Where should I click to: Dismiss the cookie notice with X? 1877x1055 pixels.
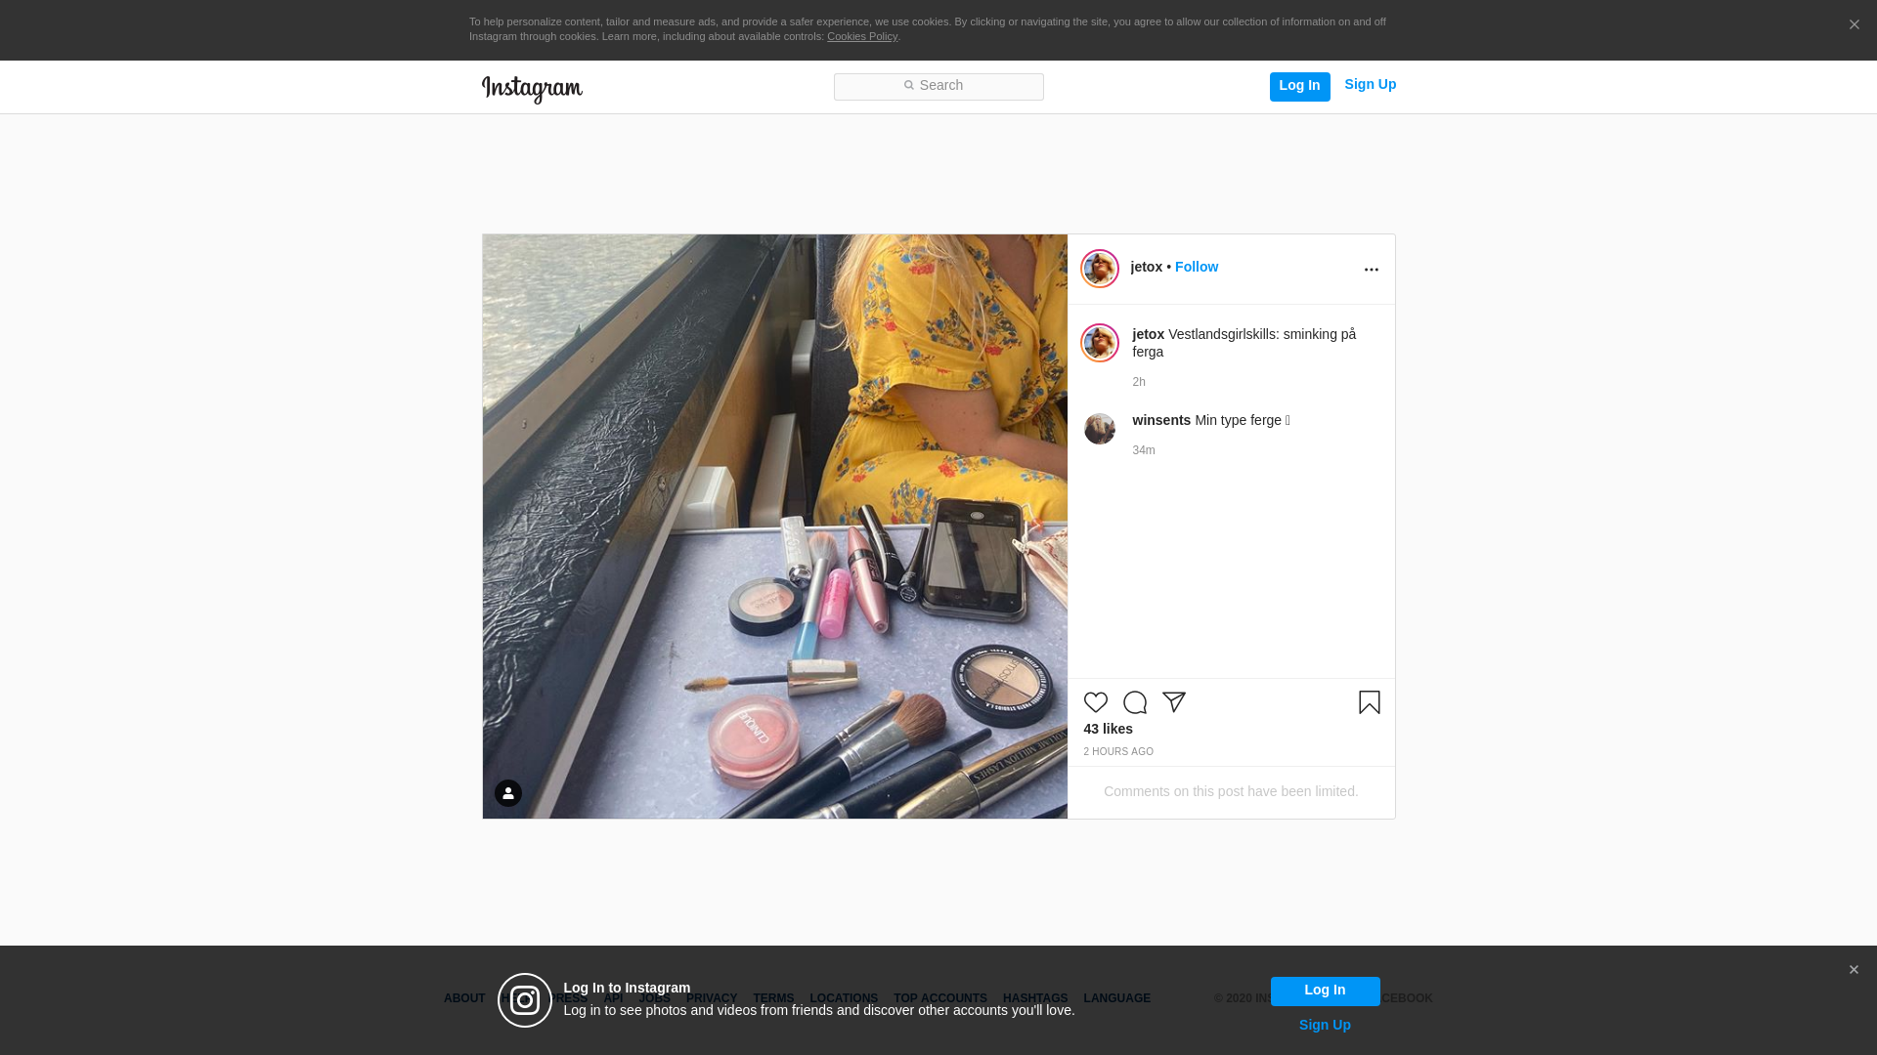point(1854,24)
